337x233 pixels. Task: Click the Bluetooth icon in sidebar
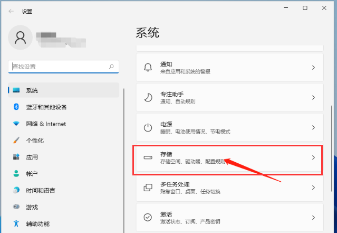coord(16,107)
